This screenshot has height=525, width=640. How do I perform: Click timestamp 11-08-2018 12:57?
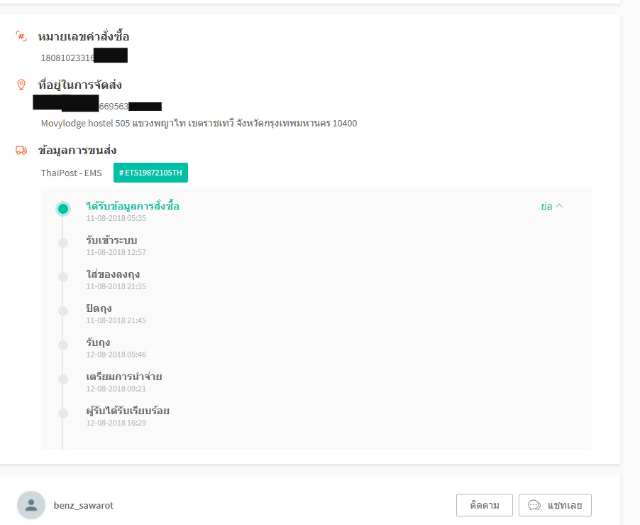[x=116, y=252]
